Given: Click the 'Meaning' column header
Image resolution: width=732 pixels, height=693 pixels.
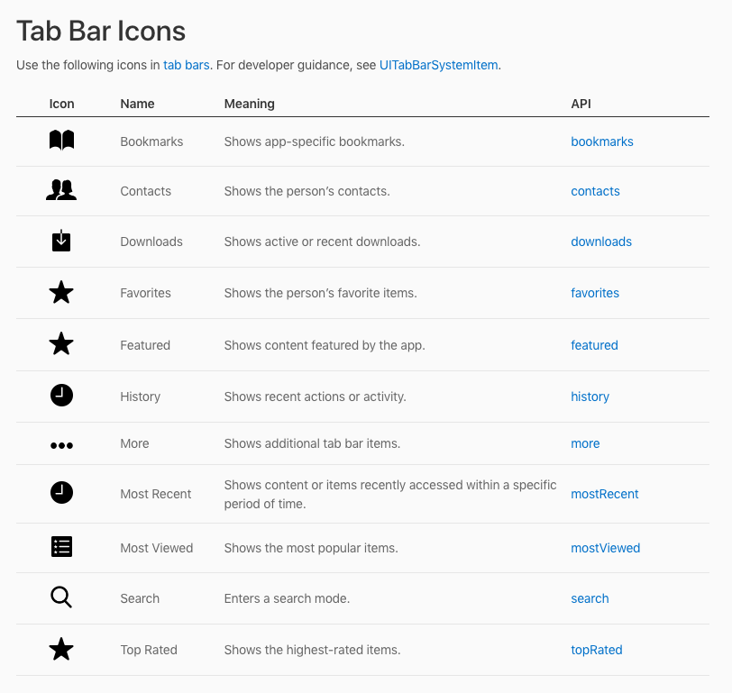Looking at the screenshot, I should pos(250,104).
